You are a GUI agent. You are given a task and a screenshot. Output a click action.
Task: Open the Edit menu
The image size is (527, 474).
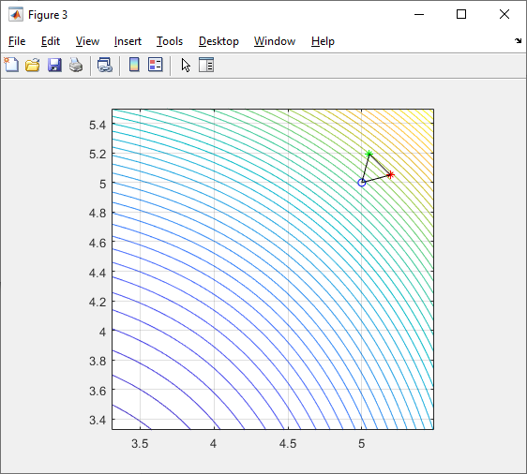tap(51, 41)
